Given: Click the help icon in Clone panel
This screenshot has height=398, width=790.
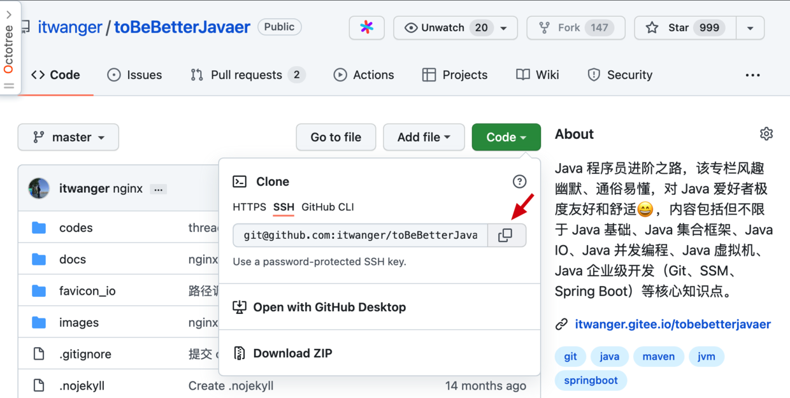Looking at the screenshot, I should pos(519,181).
